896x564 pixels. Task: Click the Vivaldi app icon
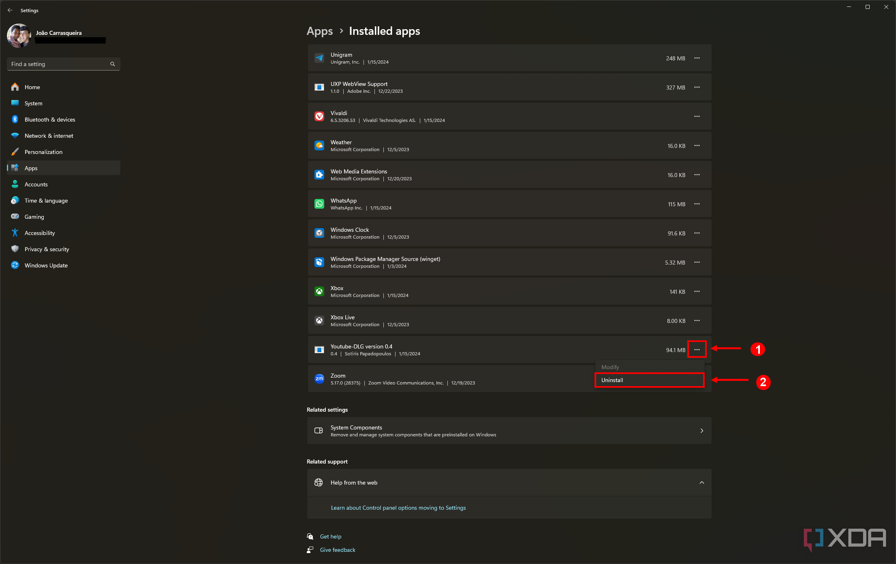[x=319, y=117]
